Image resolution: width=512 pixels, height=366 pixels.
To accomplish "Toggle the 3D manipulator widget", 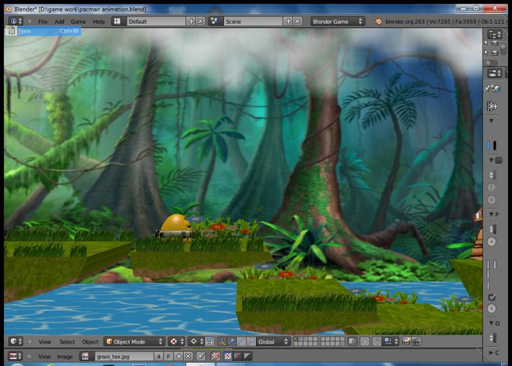I will coord(221,342).
